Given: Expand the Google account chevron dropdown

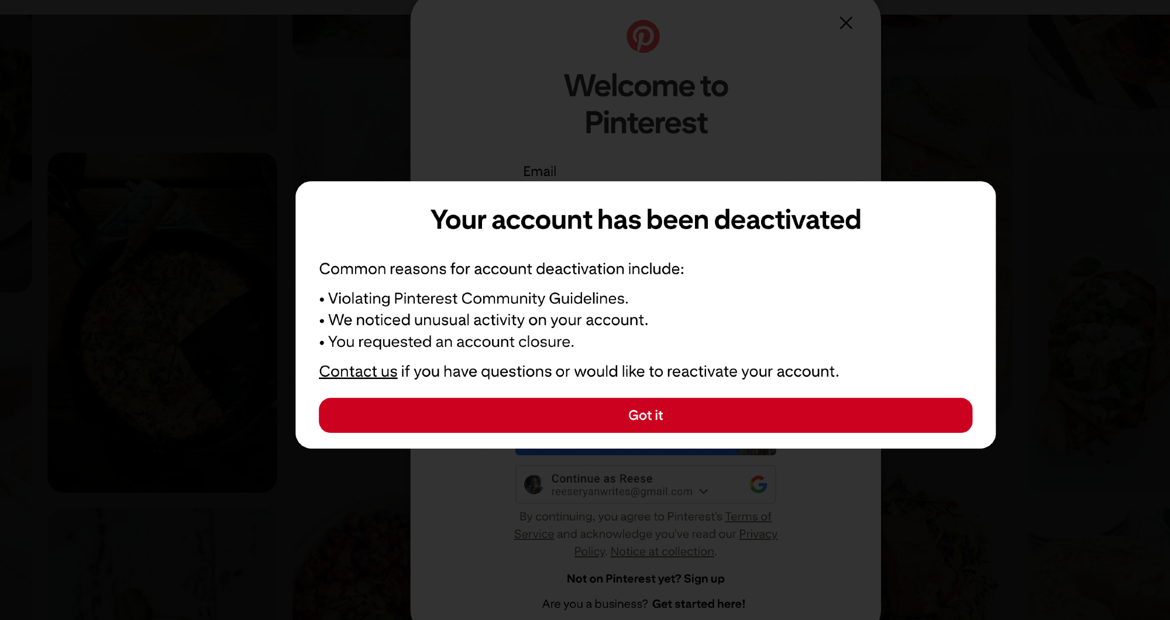Looking at the screenshot, I should 704,492.
